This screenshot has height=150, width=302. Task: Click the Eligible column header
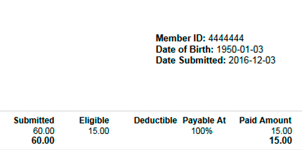pyautogui.click(x=94, y=120)
